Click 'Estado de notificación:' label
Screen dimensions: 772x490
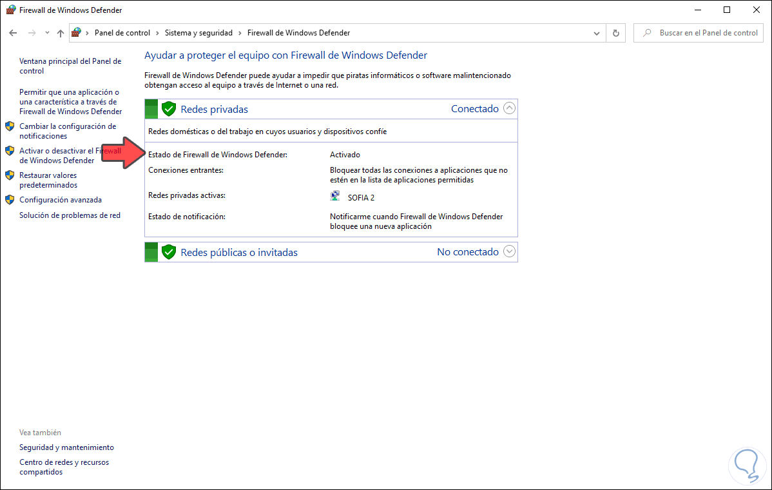click(187, 217)
